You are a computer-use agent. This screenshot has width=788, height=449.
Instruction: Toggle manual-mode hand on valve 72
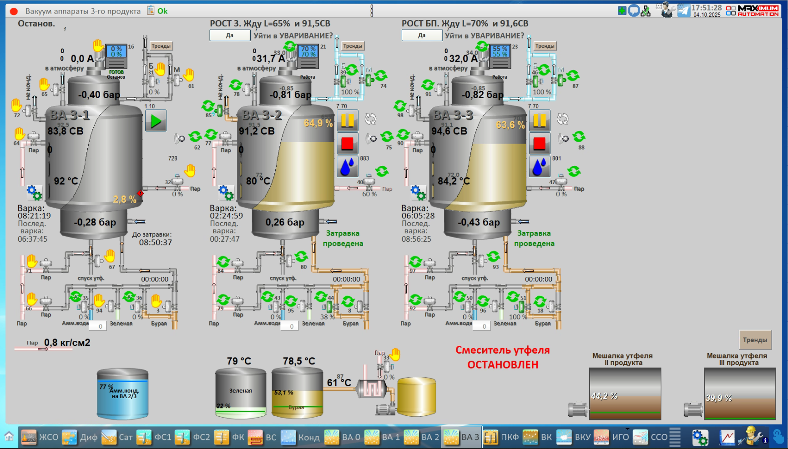point(16,105)
